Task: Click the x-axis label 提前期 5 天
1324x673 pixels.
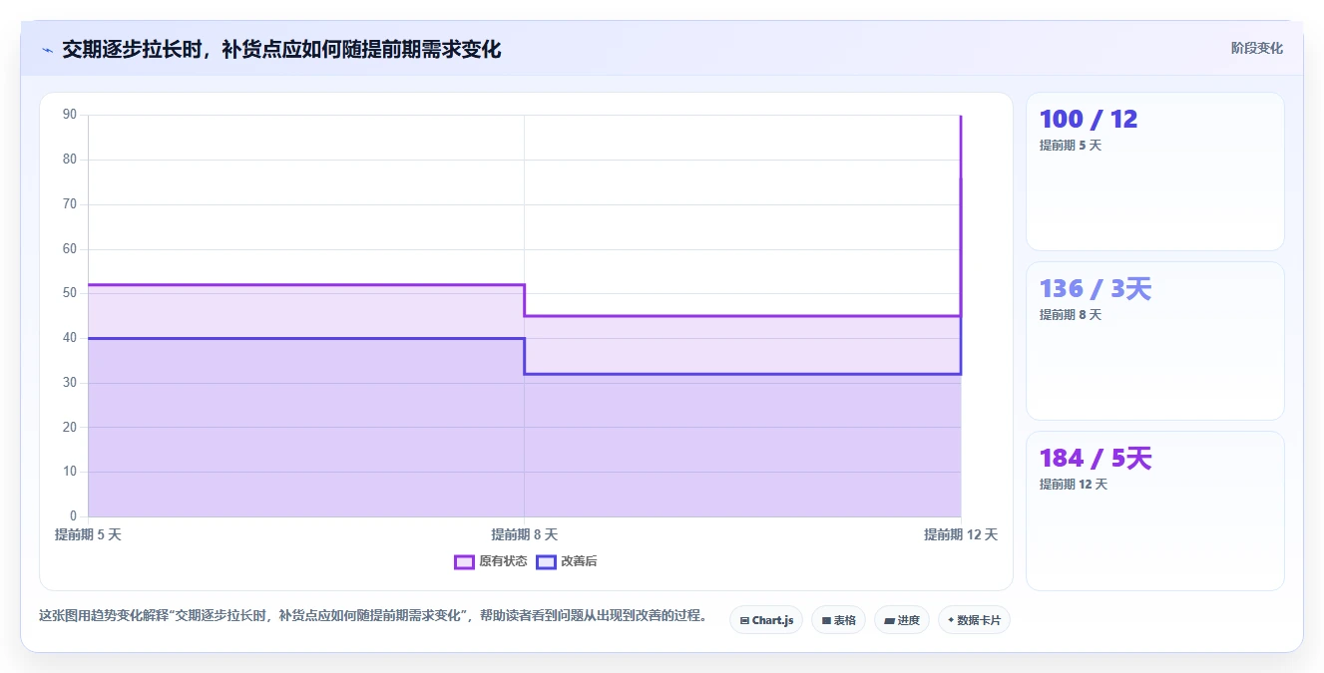Action: tap(88, 534)
